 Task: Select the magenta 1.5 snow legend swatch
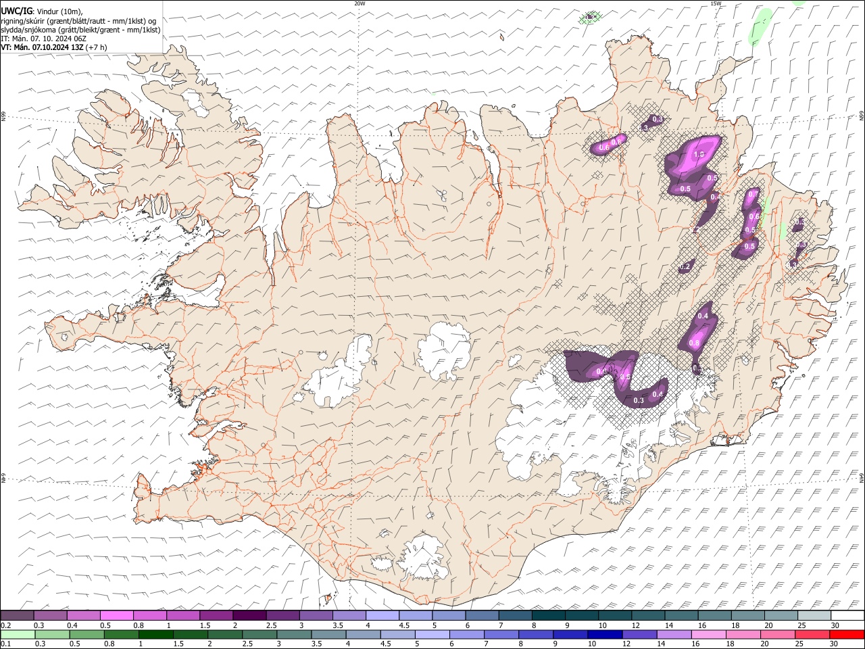tap(216, 616)
